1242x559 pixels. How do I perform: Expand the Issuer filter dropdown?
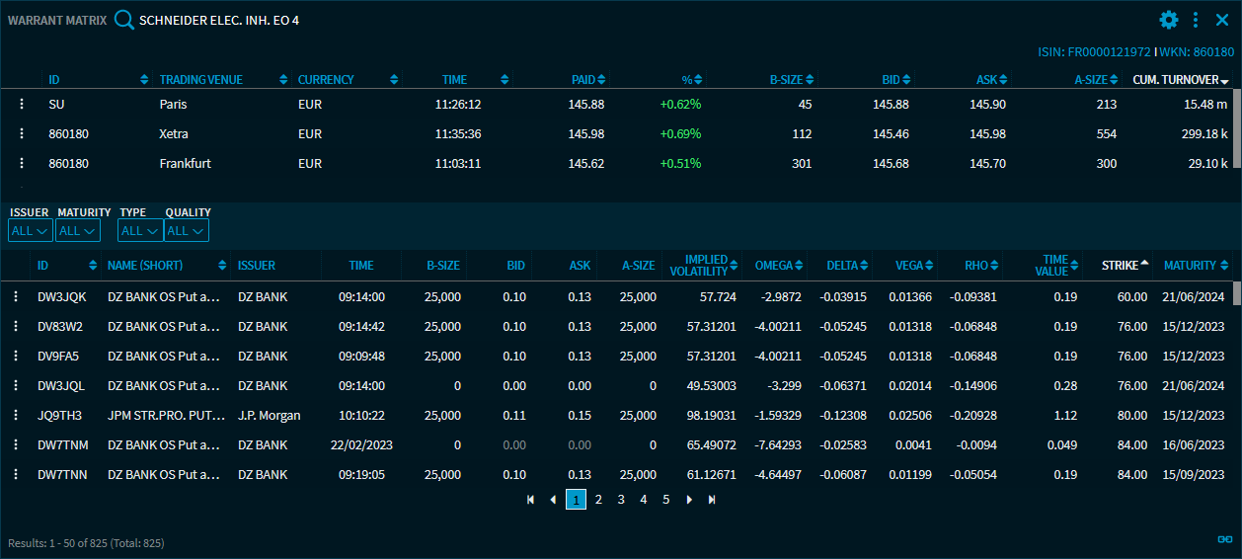(x=30, y=231)
